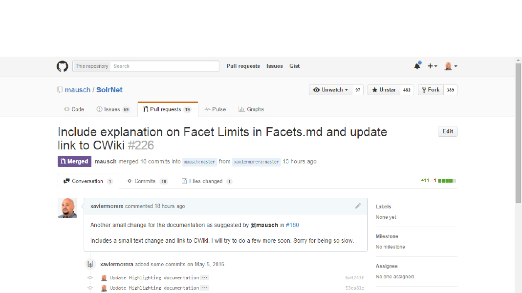Viewport: 522px width, 293px height.
Task: Edit comment with pencil icon
Action: [358, 206]
